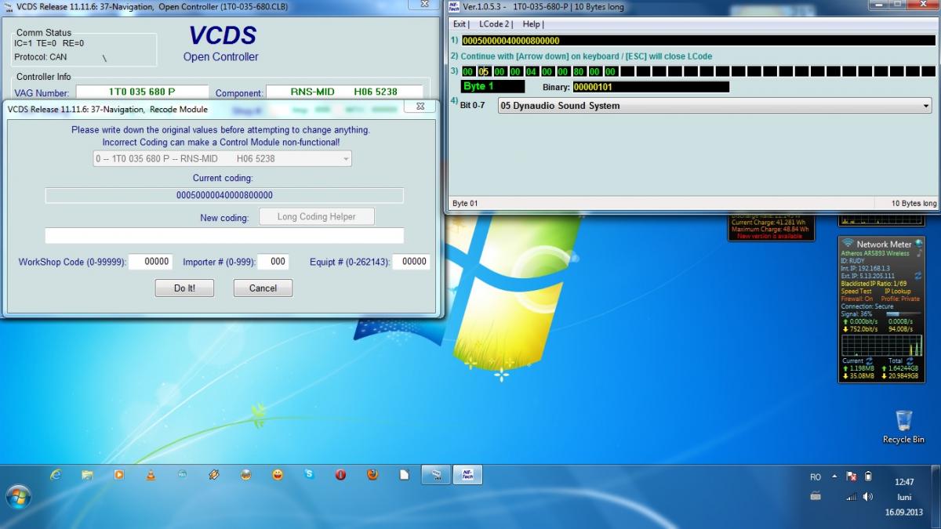Image resolution: width=941 pixels, height=529 pixels.
Task: Click the Exit menu item
Action: [460, 24]
